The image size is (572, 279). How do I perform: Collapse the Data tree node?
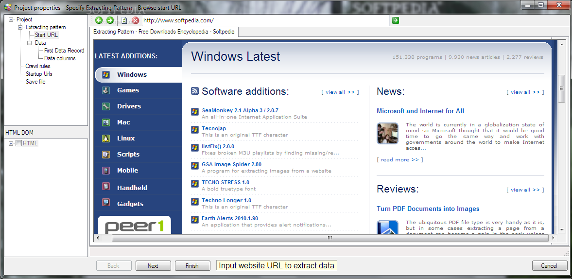[x=30, y=43]
